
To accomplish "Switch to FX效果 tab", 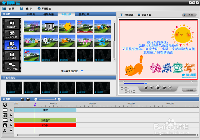I will pyautogui.click(x=31, y=14).
